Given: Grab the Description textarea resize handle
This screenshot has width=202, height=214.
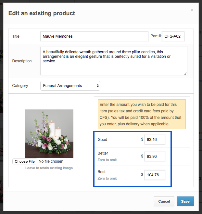Looking at the screenshot, I should point(185,73).
